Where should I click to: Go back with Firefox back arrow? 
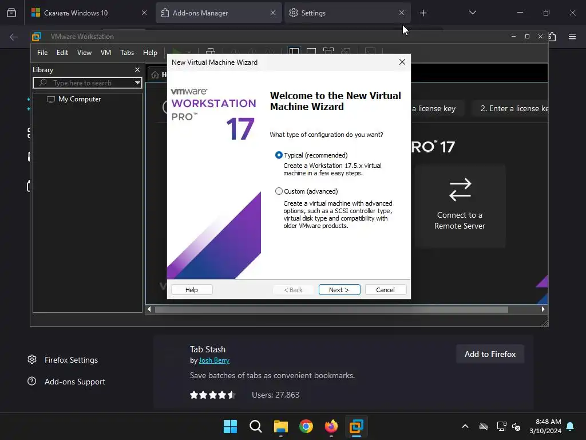tap(14, 37)
